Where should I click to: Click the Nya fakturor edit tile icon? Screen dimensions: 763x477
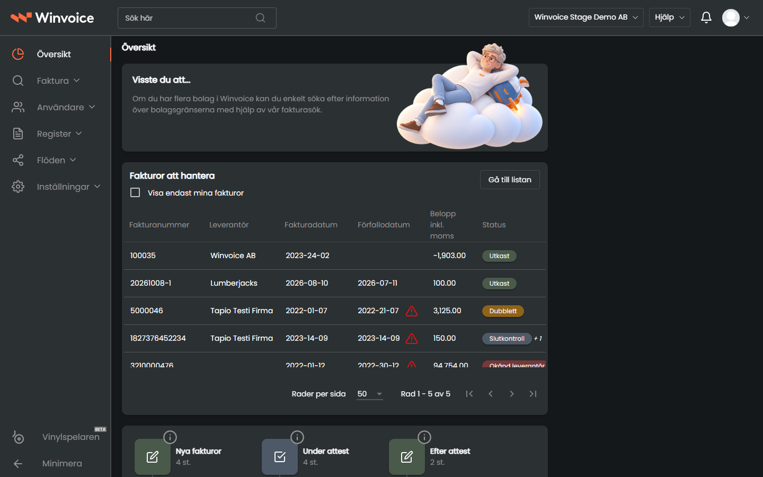[153, 457]
